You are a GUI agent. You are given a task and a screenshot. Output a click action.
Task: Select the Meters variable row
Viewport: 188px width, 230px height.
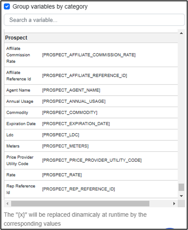point(91,146)
